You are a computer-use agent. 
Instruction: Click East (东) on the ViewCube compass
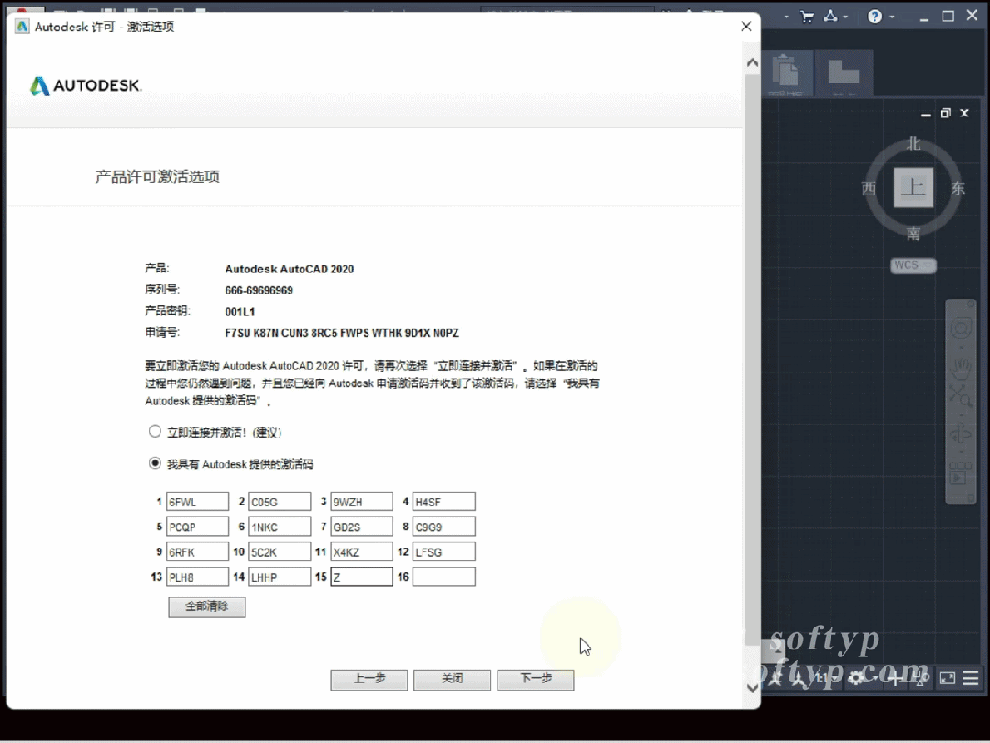coord(958,188)
